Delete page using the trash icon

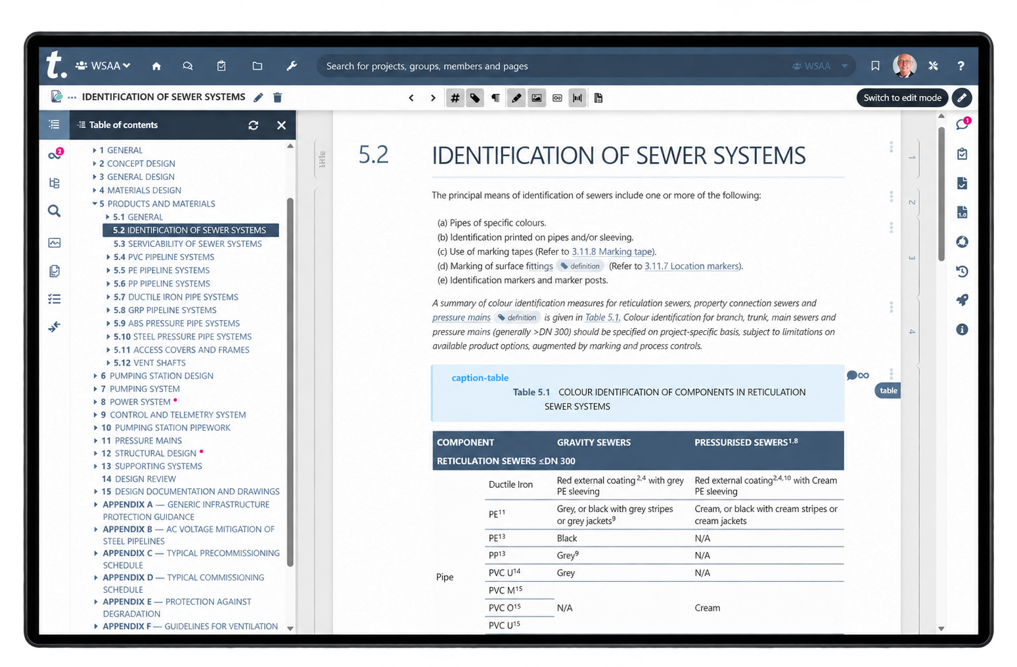tap(277, 97)
